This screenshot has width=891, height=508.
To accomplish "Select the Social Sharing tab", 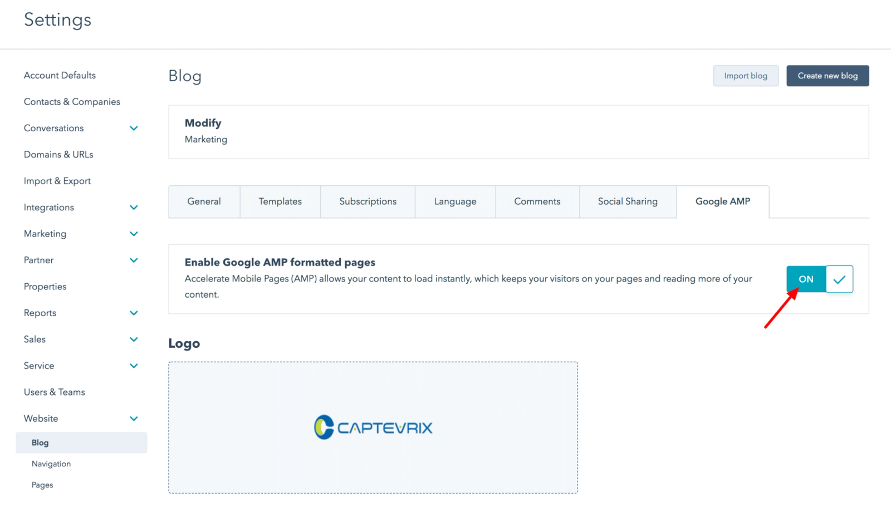I will click(628, 201).
